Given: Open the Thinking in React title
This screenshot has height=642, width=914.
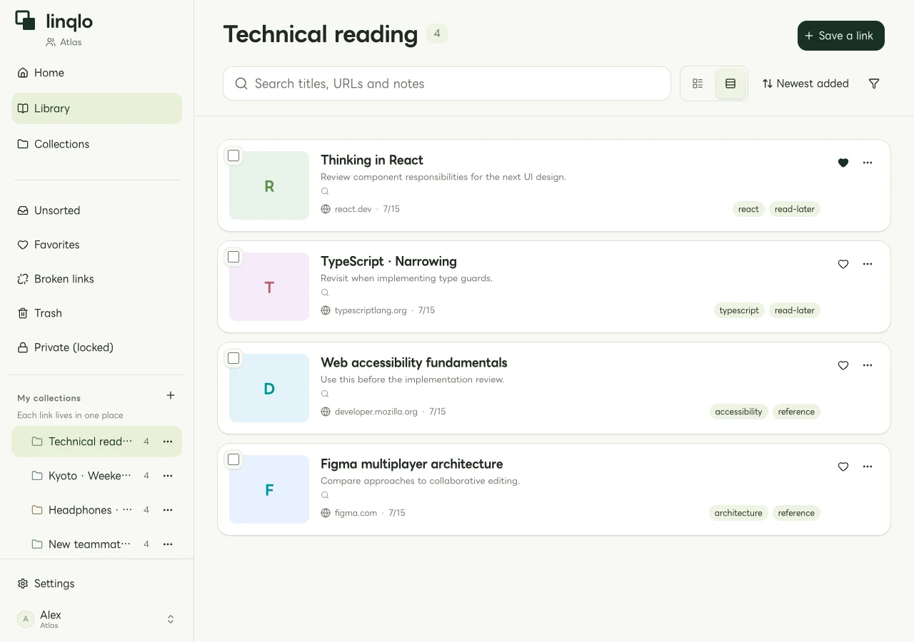Looking at the screenshot, I should click(372, 160).
